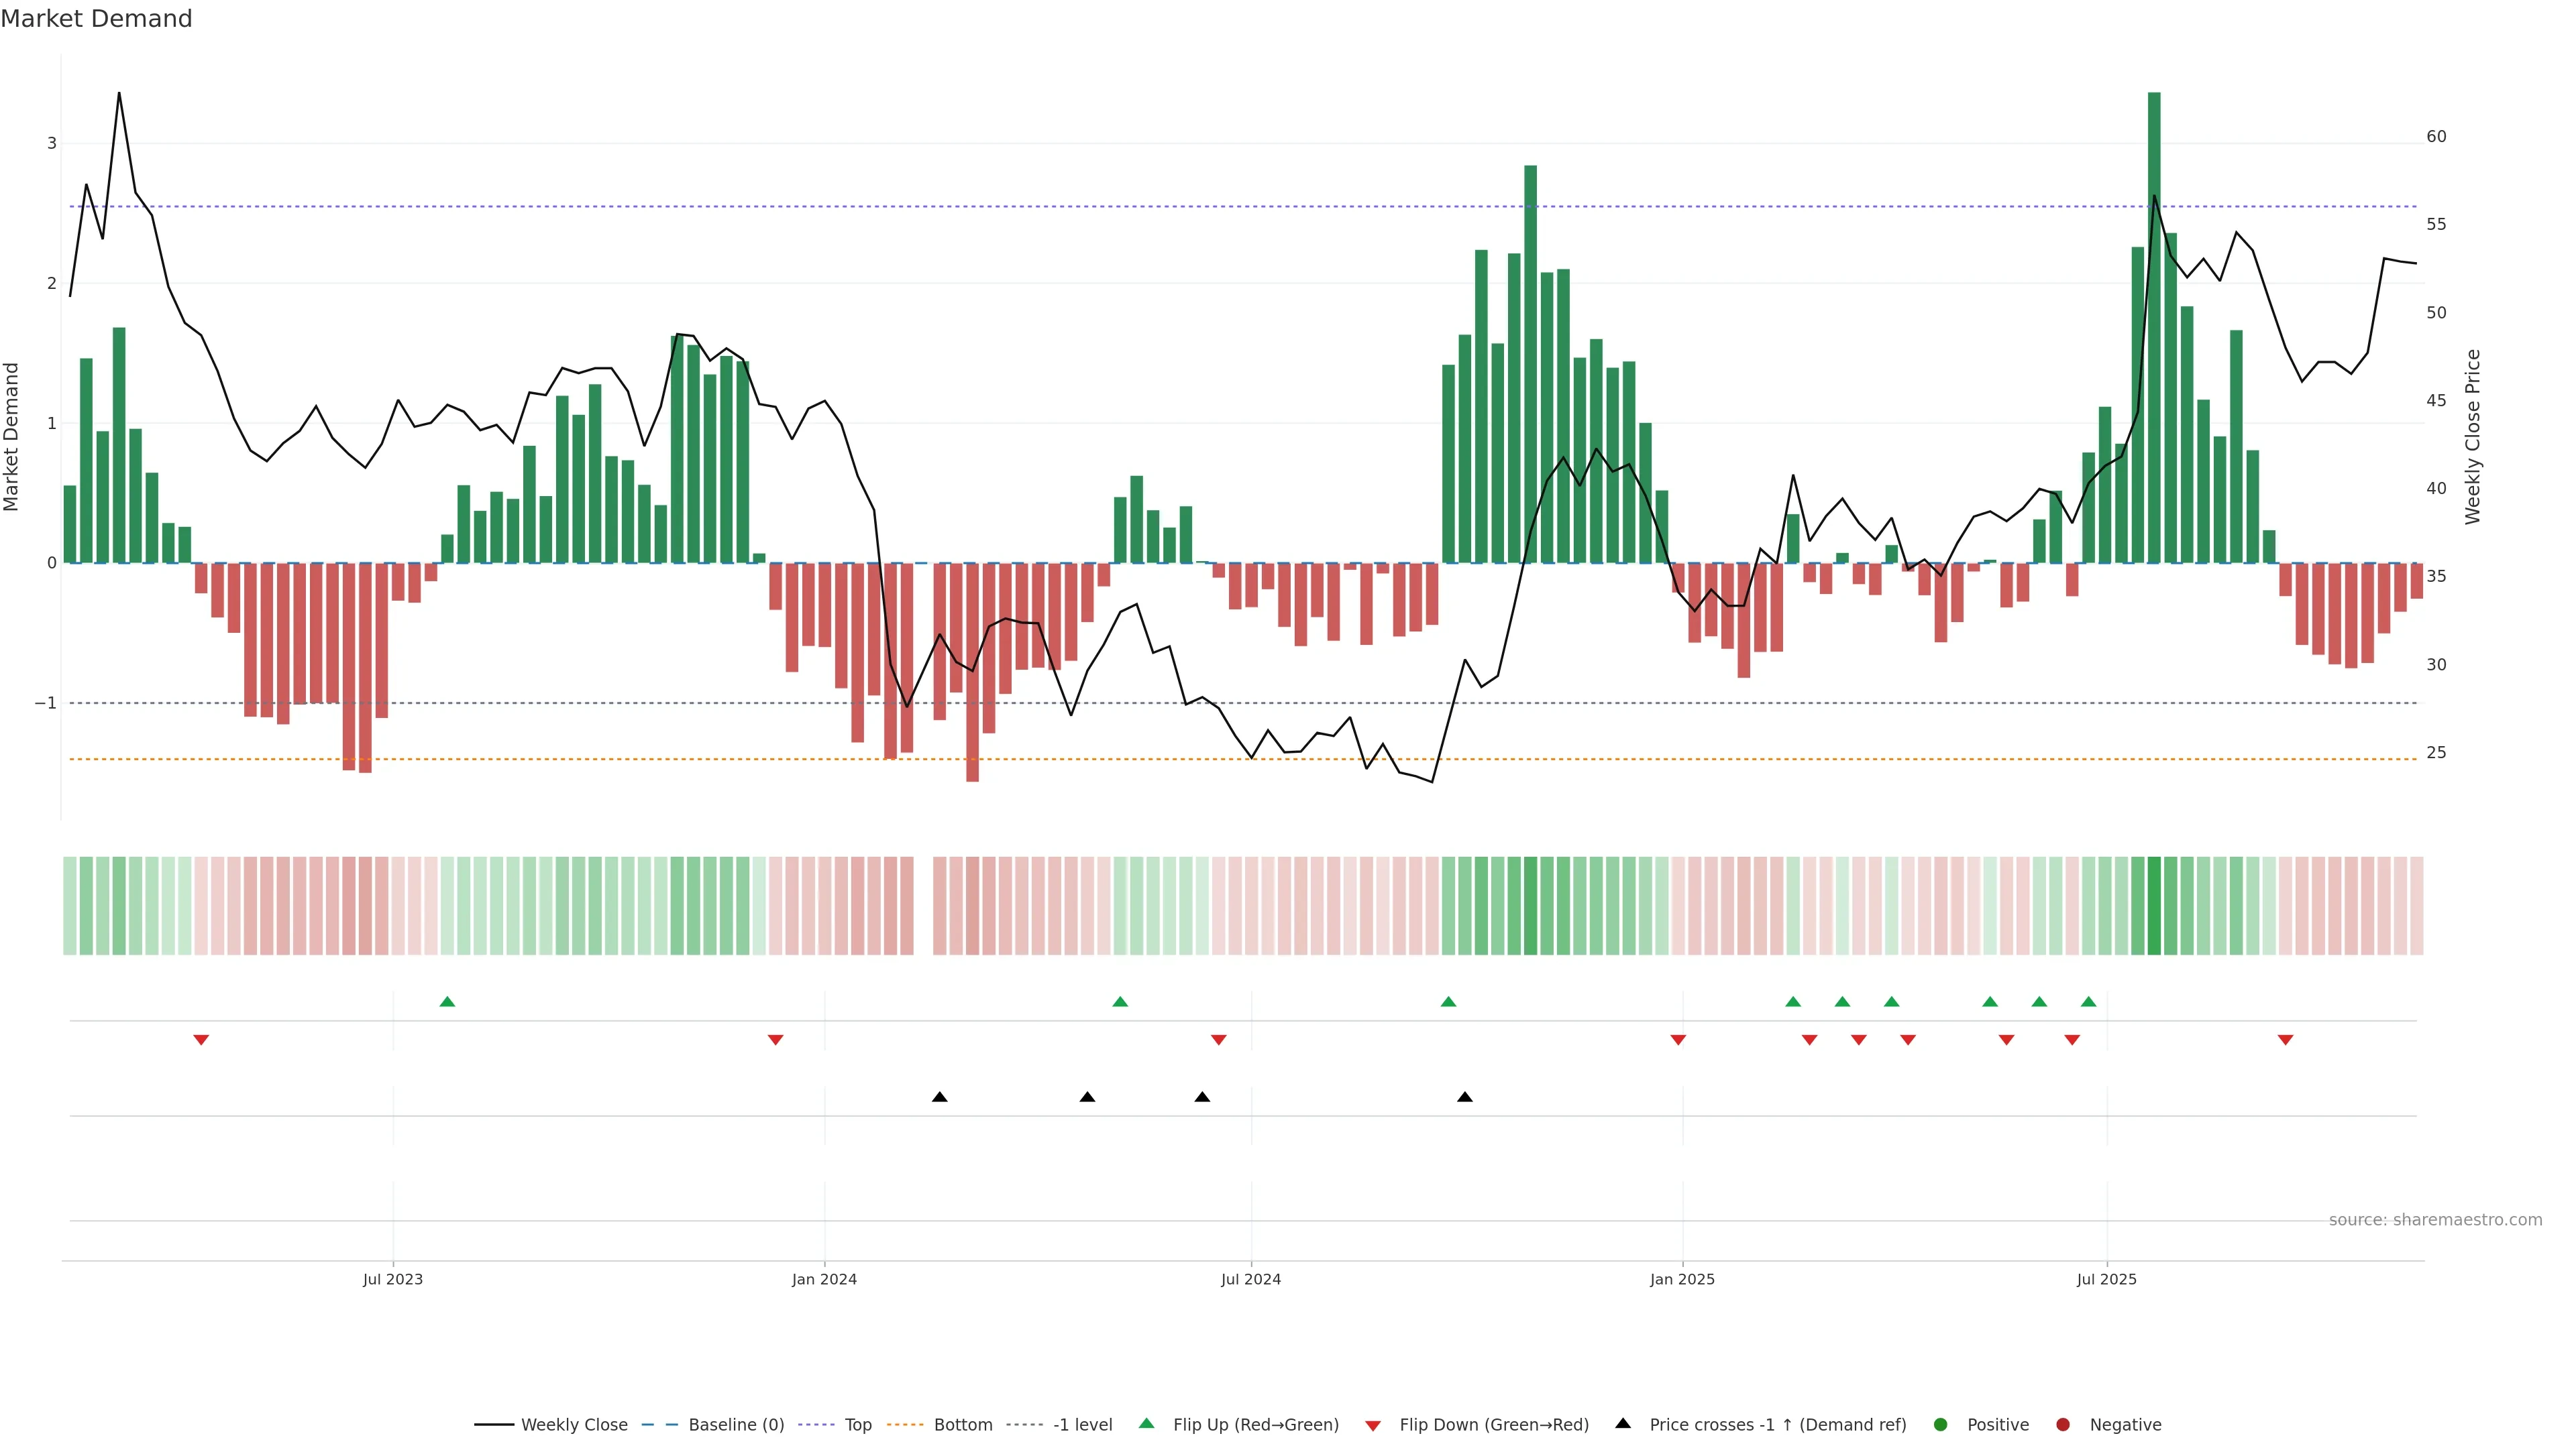Click the green Flip Up legend triangle
Viewport: 2576px width, 1448px height.
point(1146,1423)
